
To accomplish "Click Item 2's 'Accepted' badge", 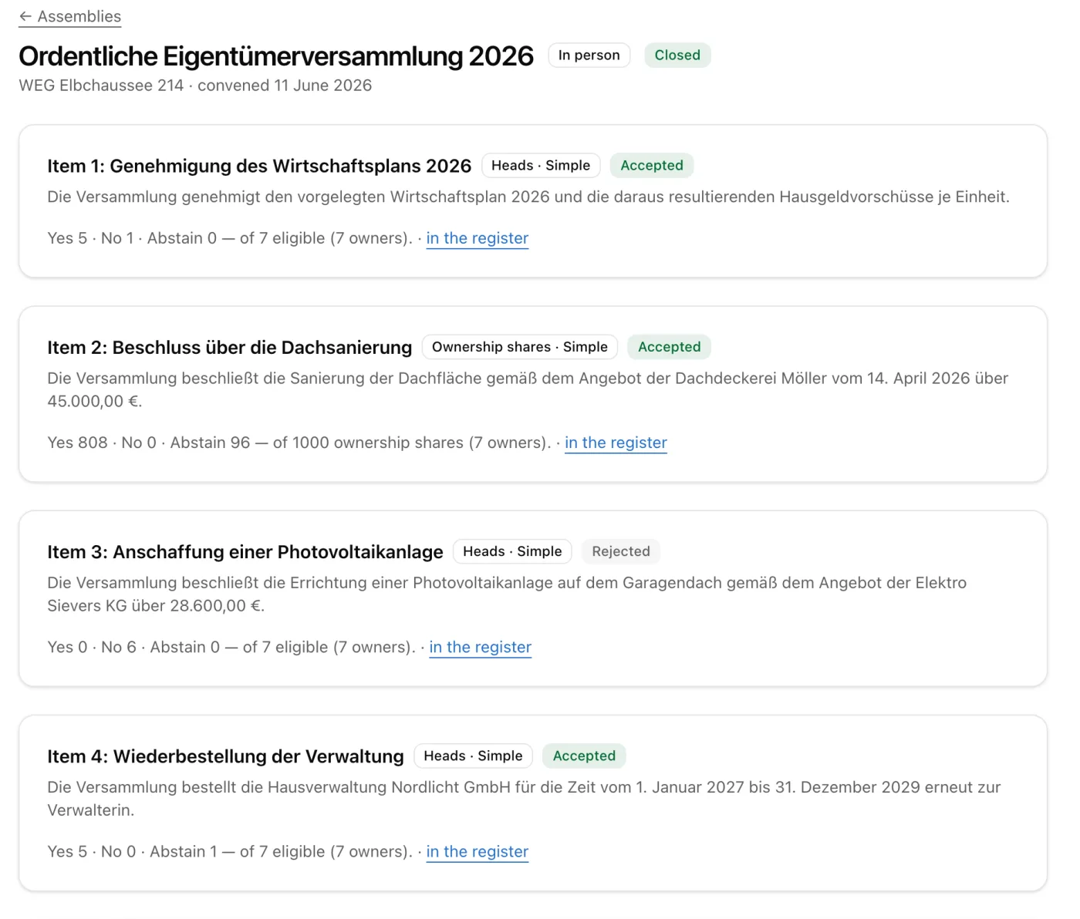I will click(x=670, y=347).
